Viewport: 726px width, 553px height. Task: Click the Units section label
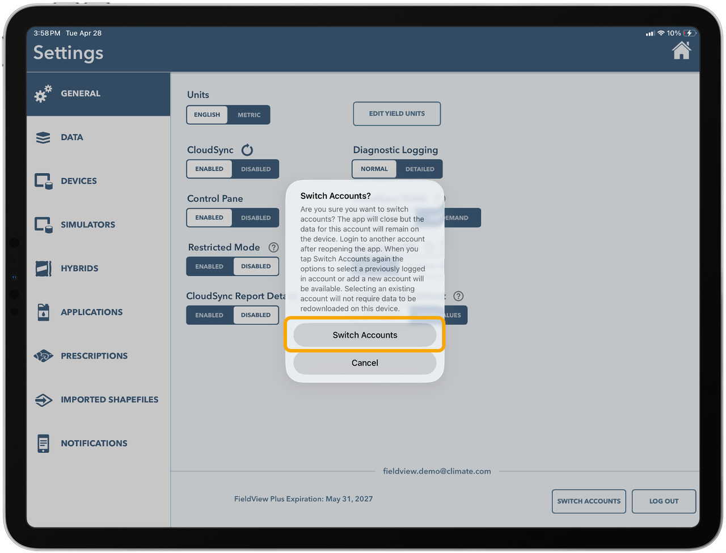click(198, 95)
